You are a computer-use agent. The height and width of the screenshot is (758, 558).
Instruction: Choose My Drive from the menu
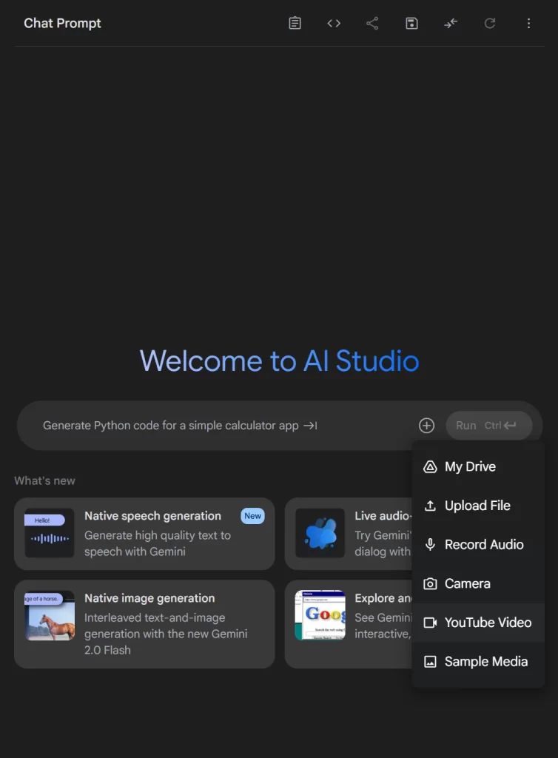pos(478,466)
